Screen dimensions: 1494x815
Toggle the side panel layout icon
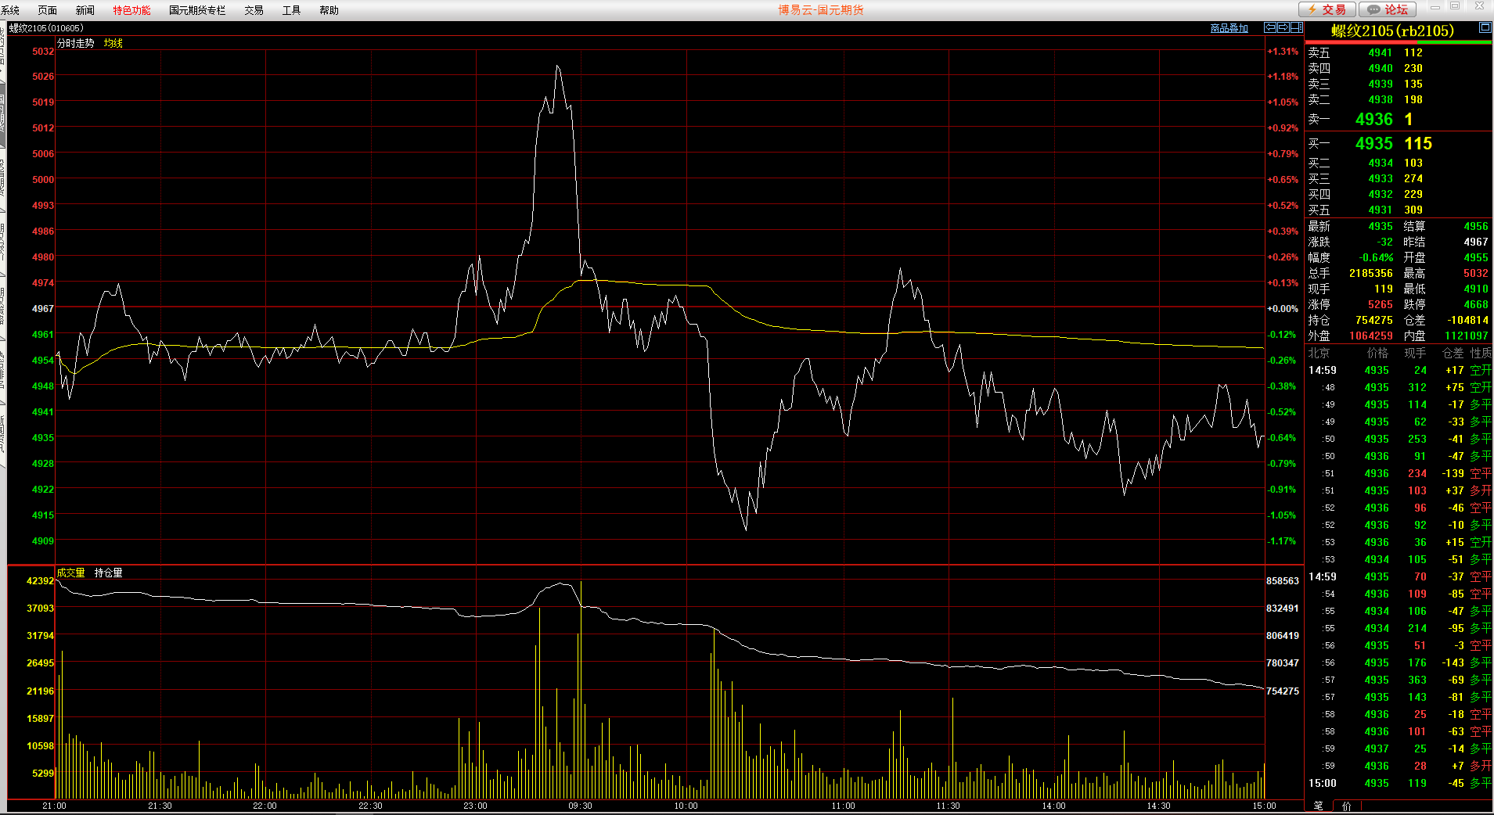coord(1296,27)
